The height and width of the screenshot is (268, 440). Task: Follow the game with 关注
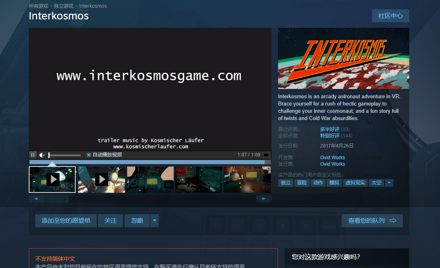[x=111, y=221]
